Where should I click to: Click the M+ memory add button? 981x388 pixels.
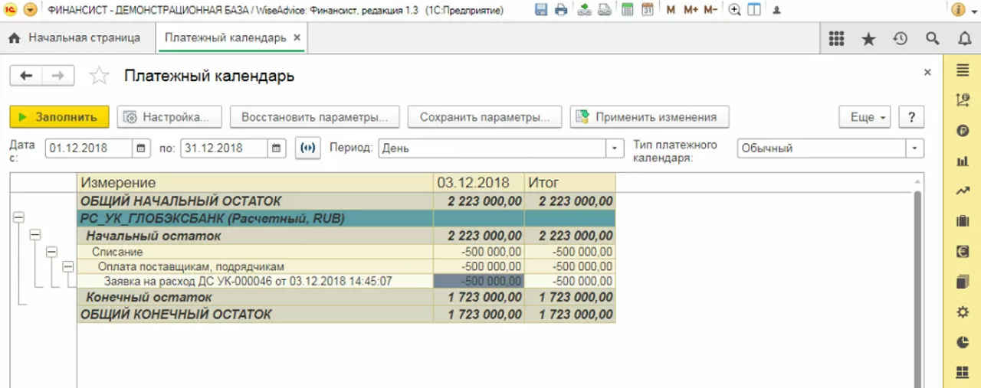691,11
